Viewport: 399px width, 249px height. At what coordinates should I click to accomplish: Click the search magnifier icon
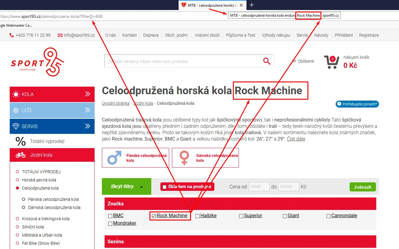267,61
